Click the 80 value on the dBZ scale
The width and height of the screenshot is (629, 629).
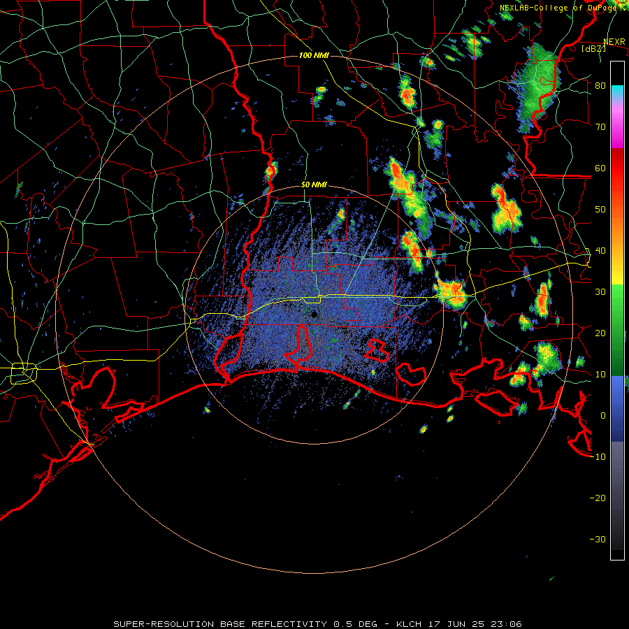(x=600, y=86)
